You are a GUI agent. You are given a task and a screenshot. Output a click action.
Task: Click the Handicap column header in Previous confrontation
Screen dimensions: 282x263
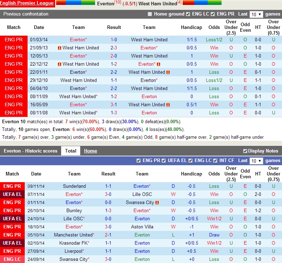192,27
